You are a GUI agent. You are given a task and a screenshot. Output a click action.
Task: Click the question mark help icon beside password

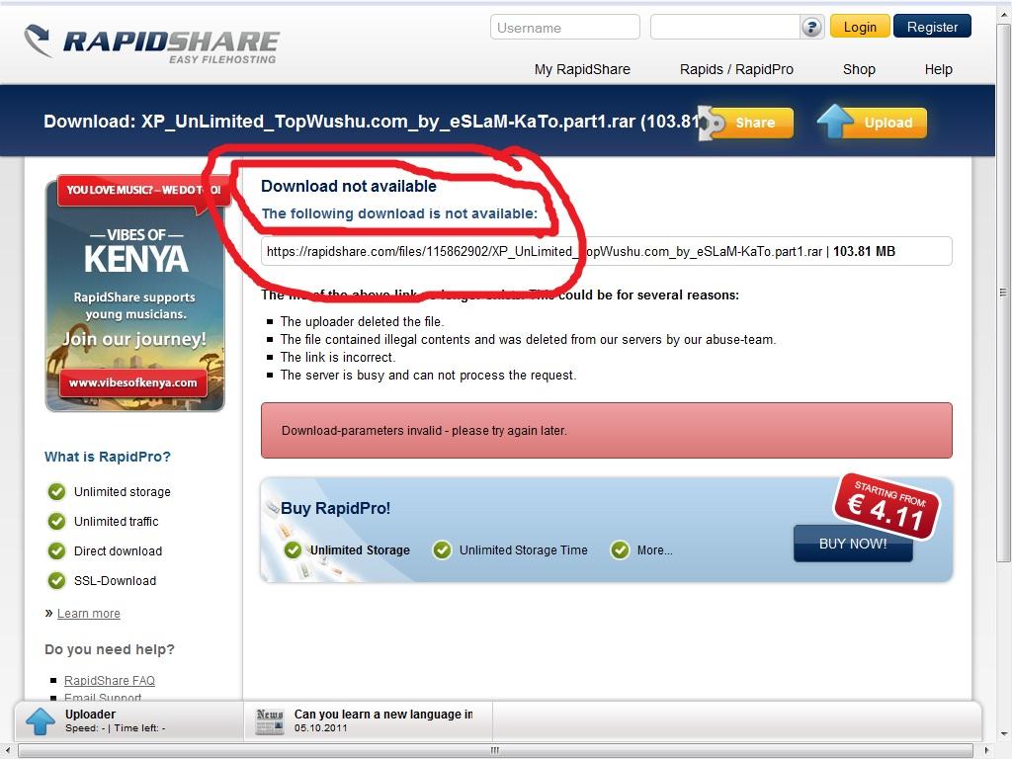[x=811, y=27]
